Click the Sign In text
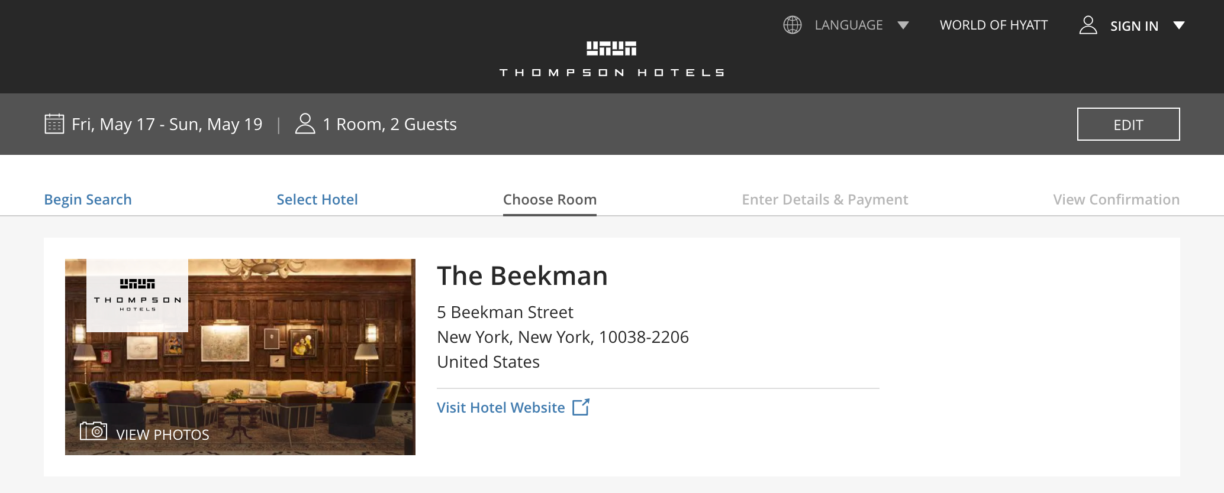This screenshot has height=493, width=1224. (1134, 26)
